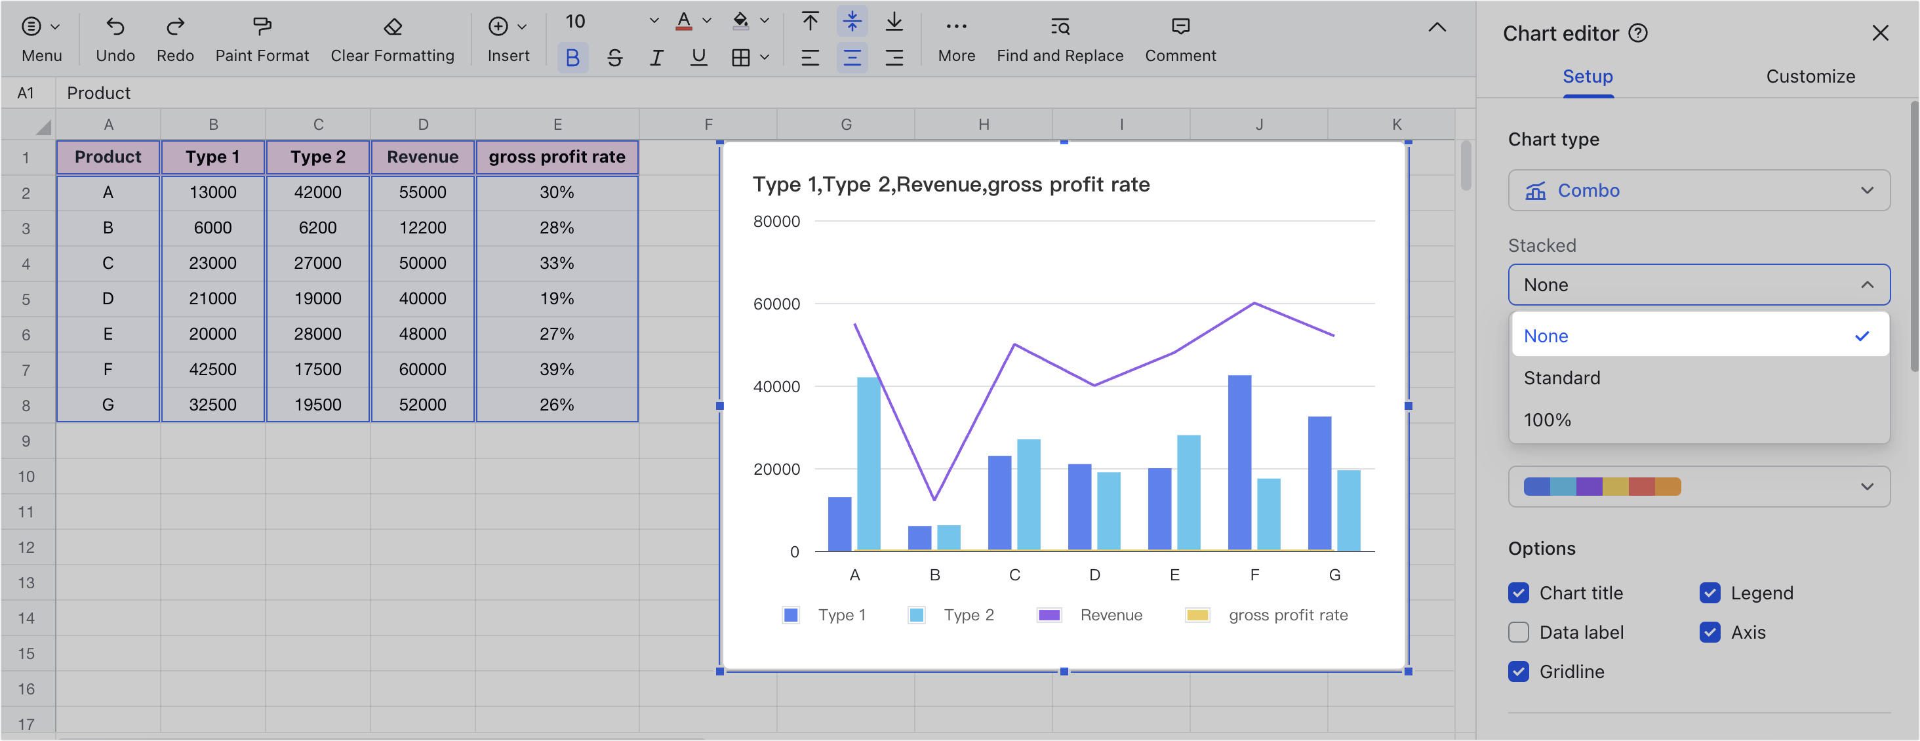The height and width of the screenshot is (741, 1920).
Task: Select None stacking option
Action: 1700,336
